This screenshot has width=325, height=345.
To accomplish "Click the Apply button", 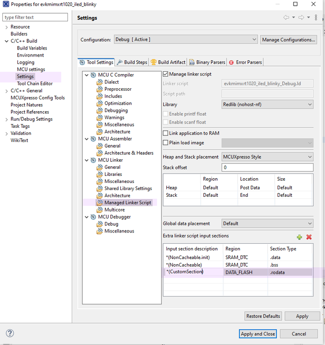I will click(302, 316).
